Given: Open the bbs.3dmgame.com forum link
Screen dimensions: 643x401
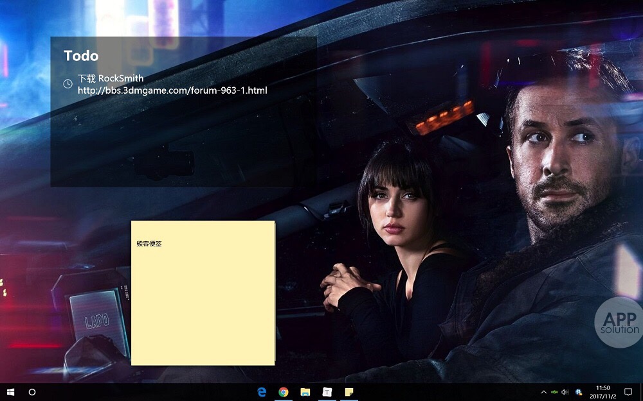Looking at the screenshot, I should coord(172,90).
